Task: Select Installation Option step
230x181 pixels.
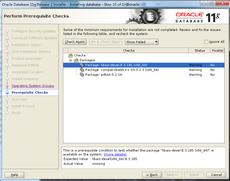Action: pos(26,45)
